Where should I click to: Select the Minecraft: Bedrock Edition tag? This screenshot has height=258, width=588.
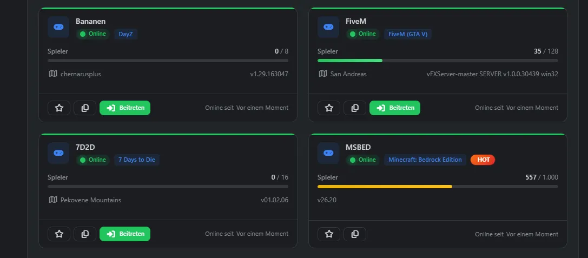425,160
